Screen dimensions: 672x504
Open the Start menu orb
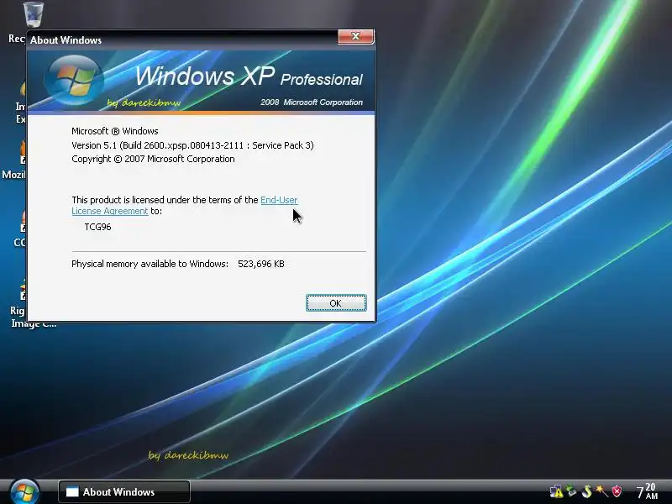tap(25, 491)
